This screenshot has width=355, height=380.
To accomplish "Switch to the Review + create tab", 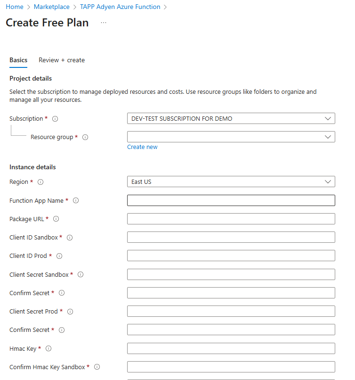I will [62, 60].
